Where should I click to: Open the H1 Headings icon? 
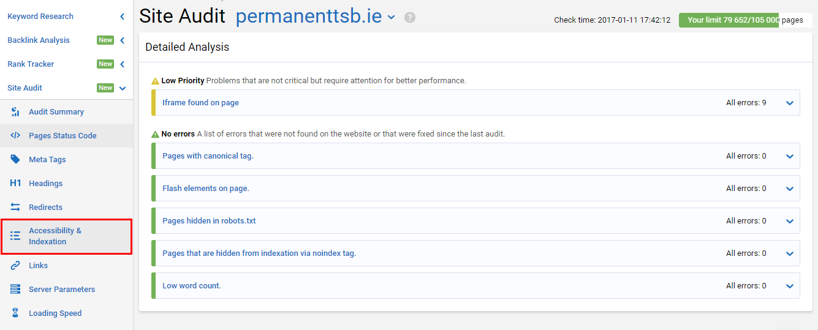click(15, 183)
